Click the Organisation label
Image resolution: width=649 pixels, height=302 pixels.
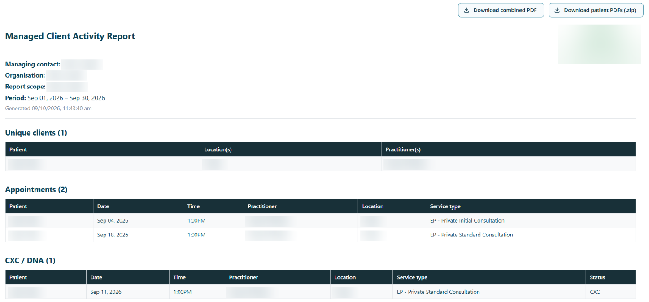[25, 75]
